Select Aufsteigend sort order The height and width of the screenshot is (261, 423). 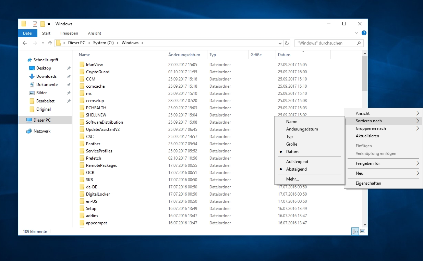(x=299, y=161)
